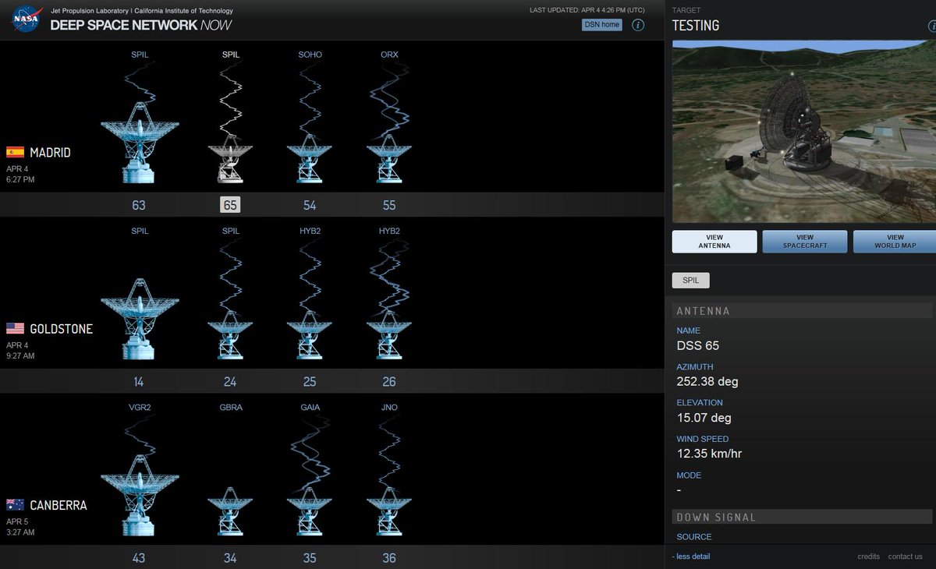The height and width of the screenshot is (569, 936).
Task: Click the USA flag next to Goldstone
Action: (x=16, y=328)
